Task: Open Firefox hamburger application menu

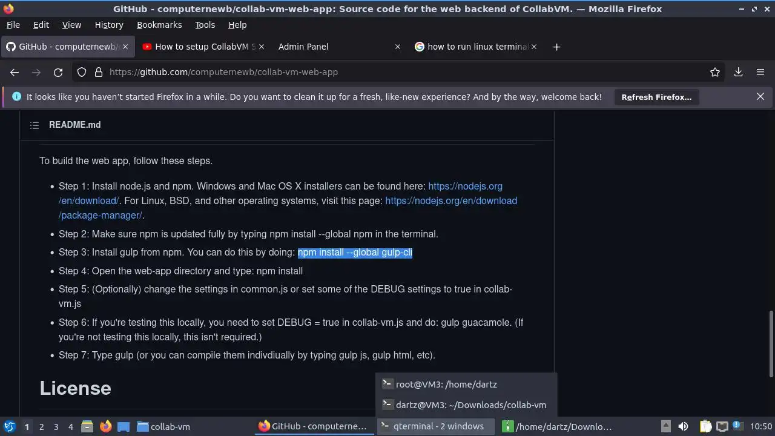Action: tap(760, 72)
